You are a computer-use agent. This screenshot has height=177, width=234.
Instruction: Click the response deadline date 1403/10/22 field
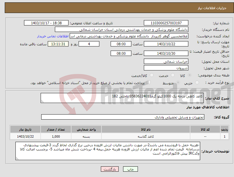[x=166, y=44]
